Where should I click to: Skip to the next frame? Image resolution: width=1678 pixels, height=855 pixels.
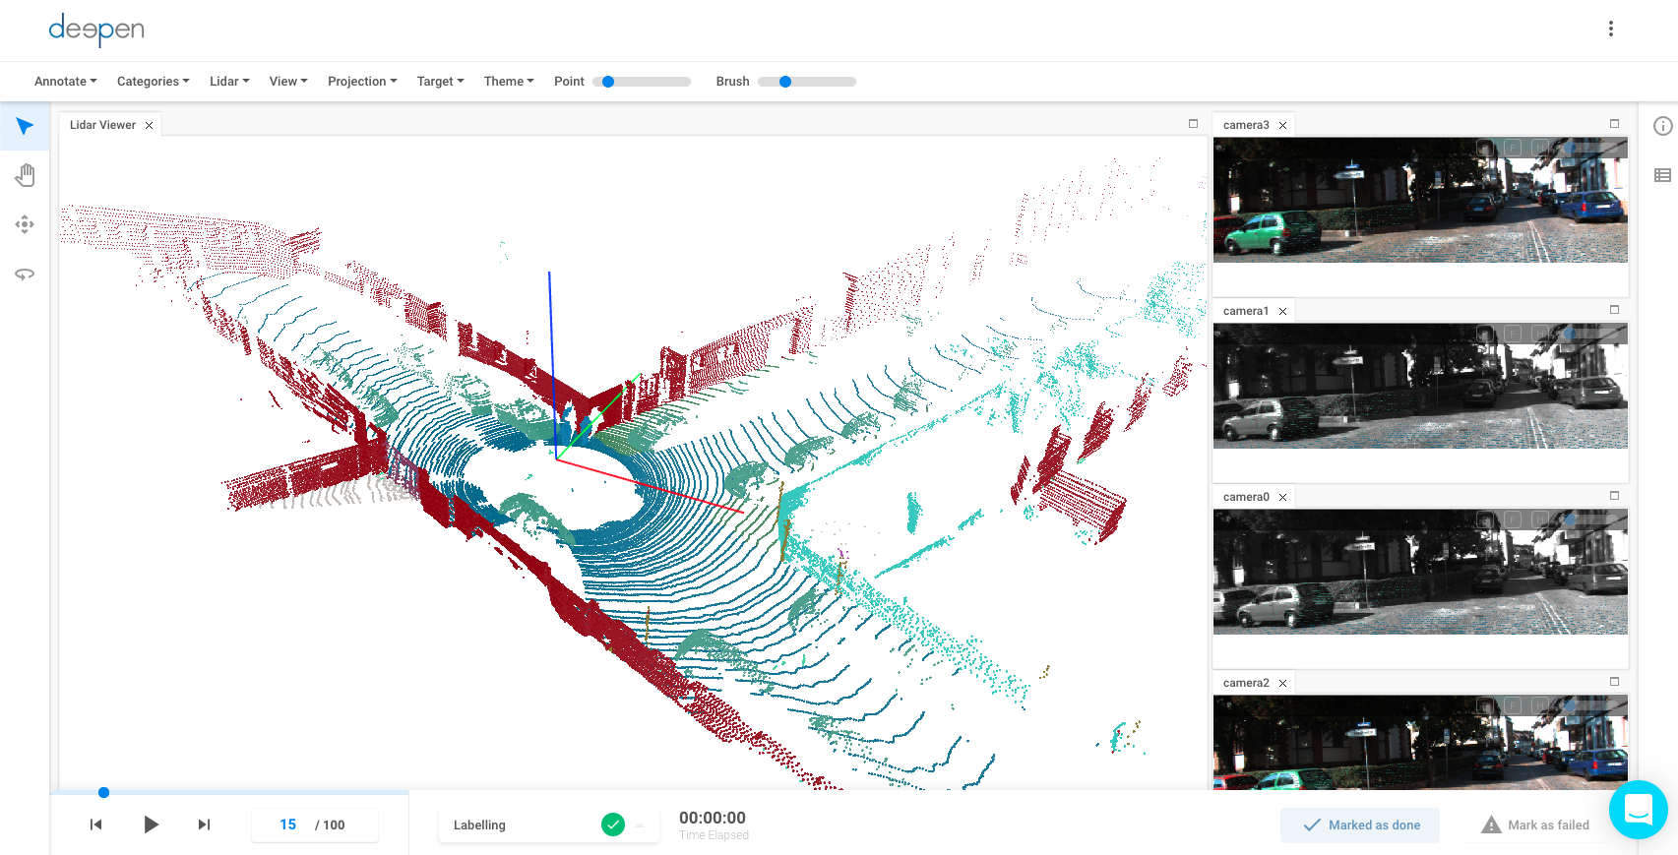point(204,824)
